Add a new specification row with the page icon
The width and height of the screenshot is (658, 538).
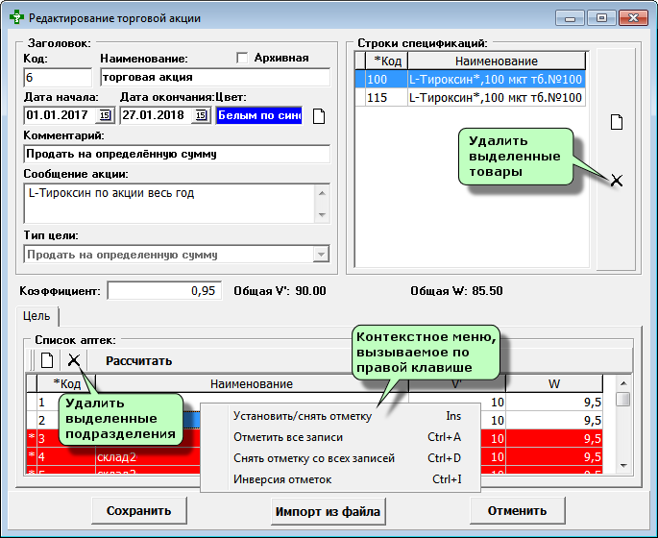[x=618, y=122]
